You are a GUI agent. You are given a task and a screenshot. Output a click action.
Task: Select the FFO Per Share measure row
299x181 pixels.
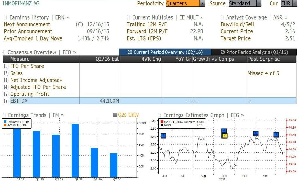149,66
